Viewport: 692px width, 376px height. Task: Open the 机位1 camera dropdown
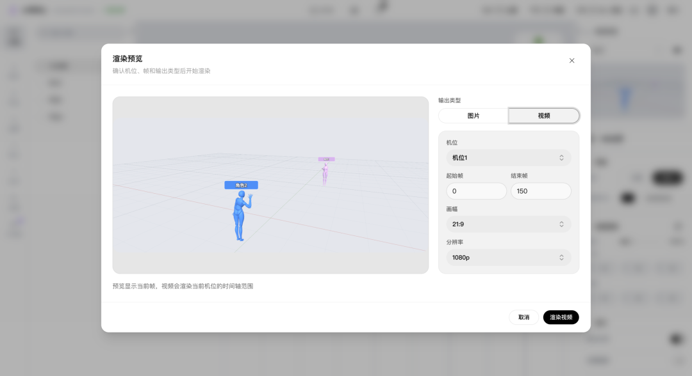pyautogui.click(x=508, y=157)
